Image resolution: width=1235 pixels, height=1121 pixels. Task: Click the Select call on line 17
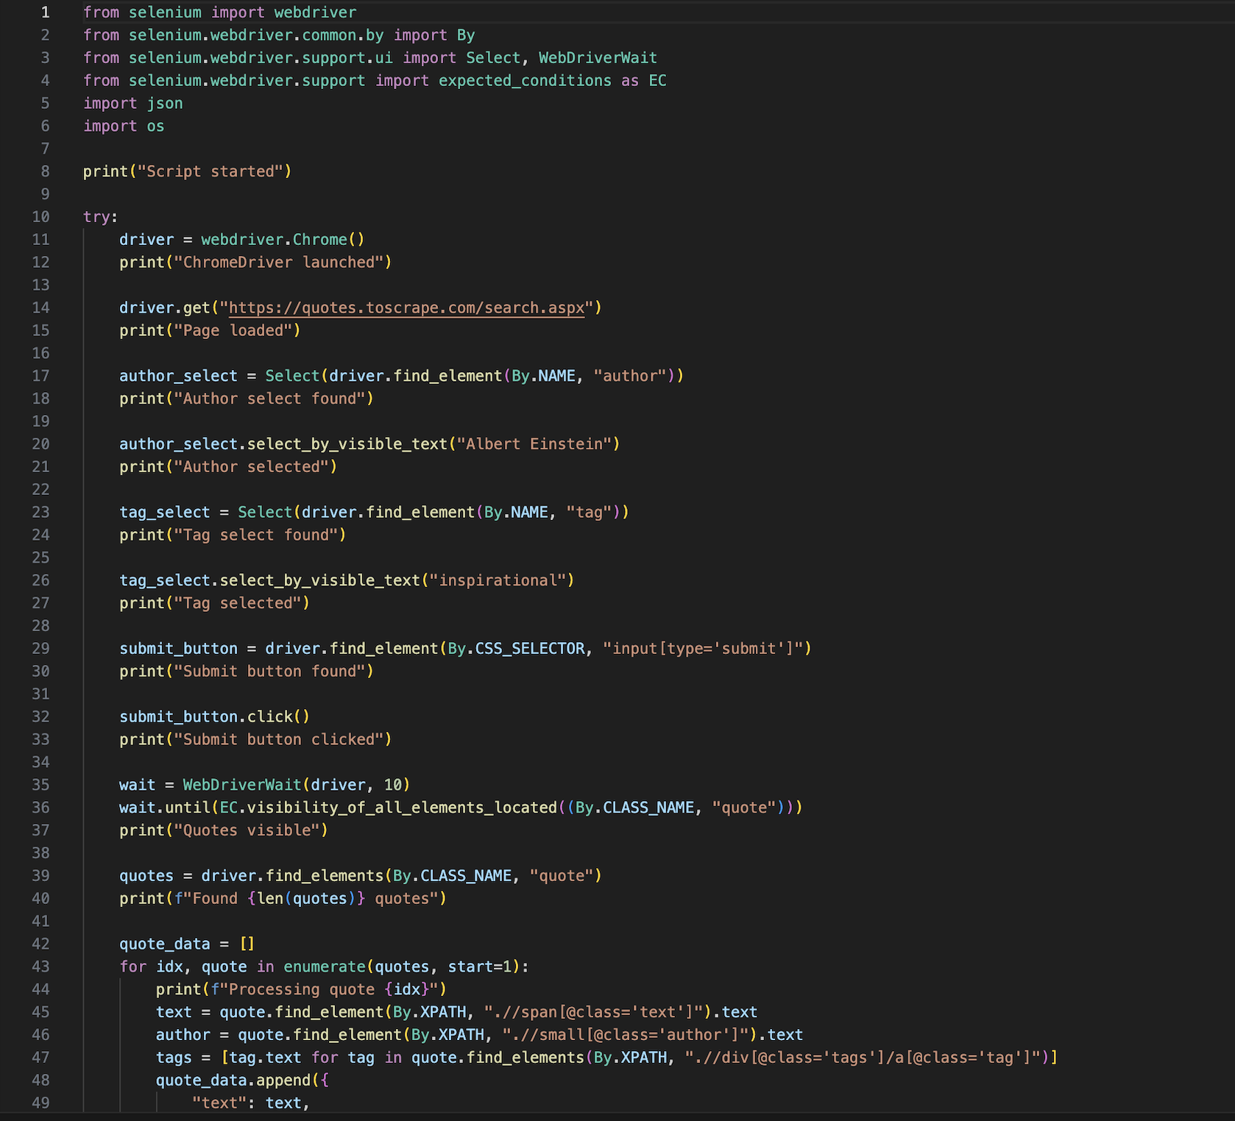pyautogui.click(x=292, y=375)
